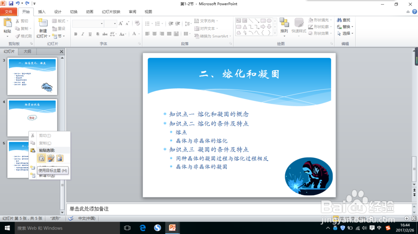This screenshot has height=234, width=418.
Task: Open the Change Case Aa dropdown
Action: [122, 34]
